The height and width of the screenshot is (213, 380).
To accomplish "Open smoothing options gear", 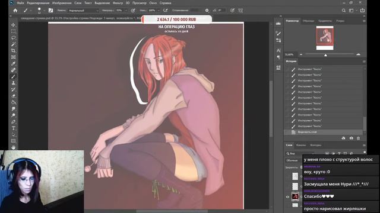I will pyautogui.click(x=207, y=11).
